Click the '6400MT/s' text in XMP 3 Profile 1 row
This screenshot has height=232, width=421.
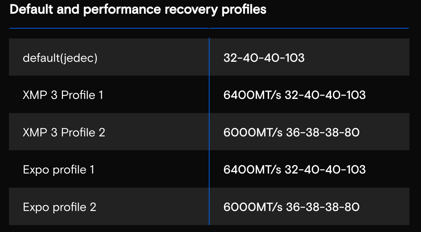pos(252,95)
